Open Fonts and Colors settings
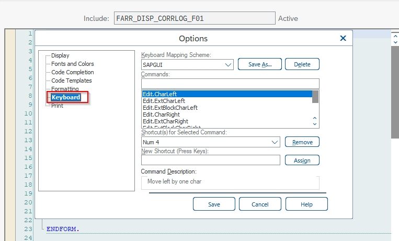Image resolution: width=399 pixels, height=241 pixels. (x=73, y=64)
